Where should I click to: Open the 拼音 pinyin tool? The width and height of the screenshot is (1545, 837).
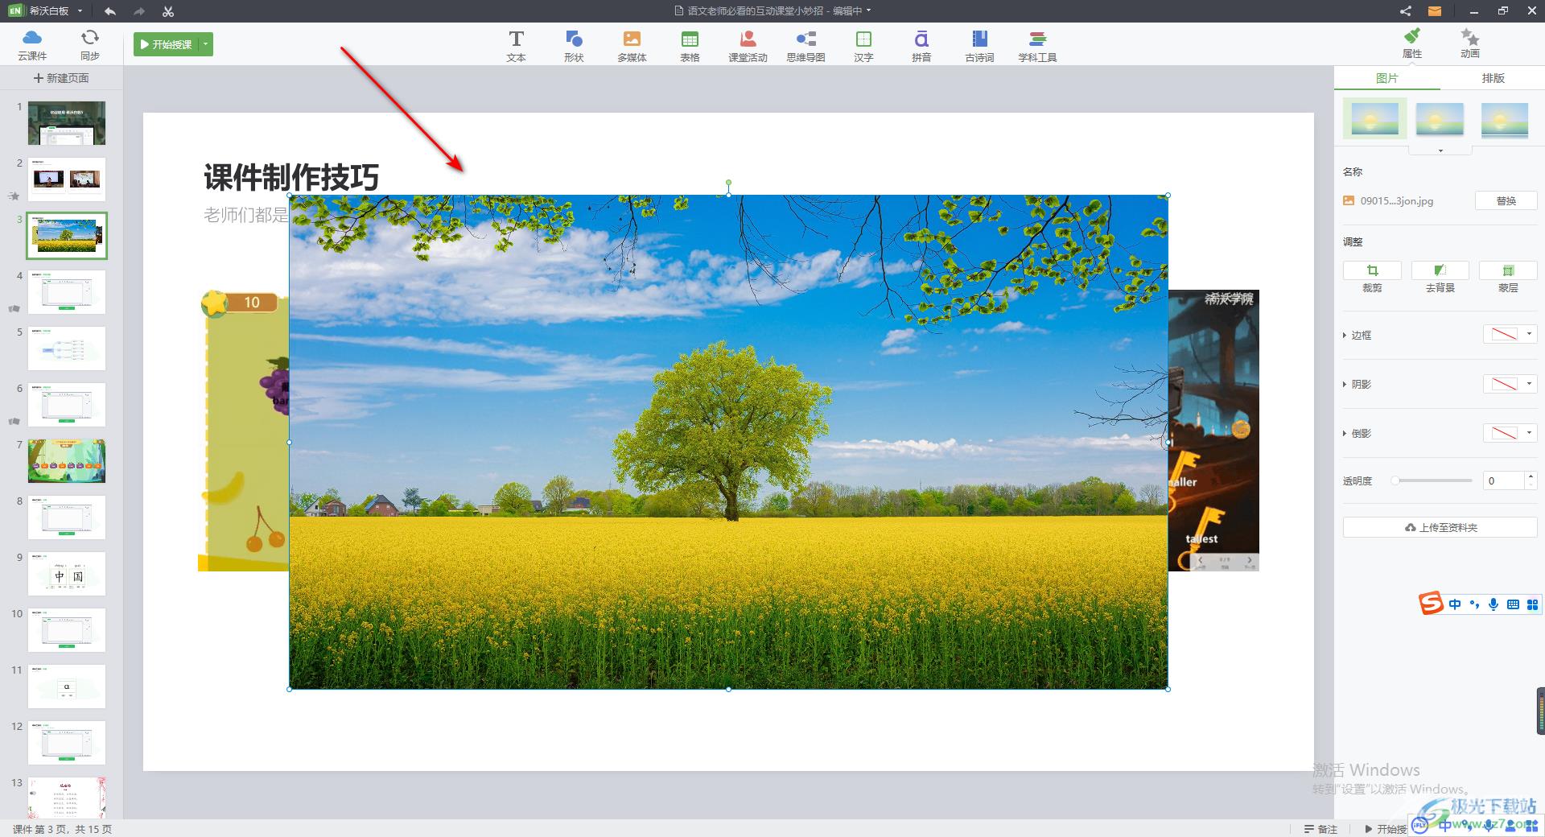[921, 46]
